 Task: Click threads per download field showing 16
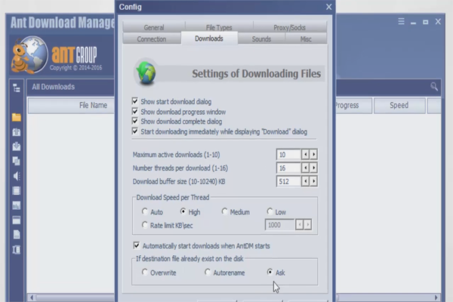[x=288, y=168]
